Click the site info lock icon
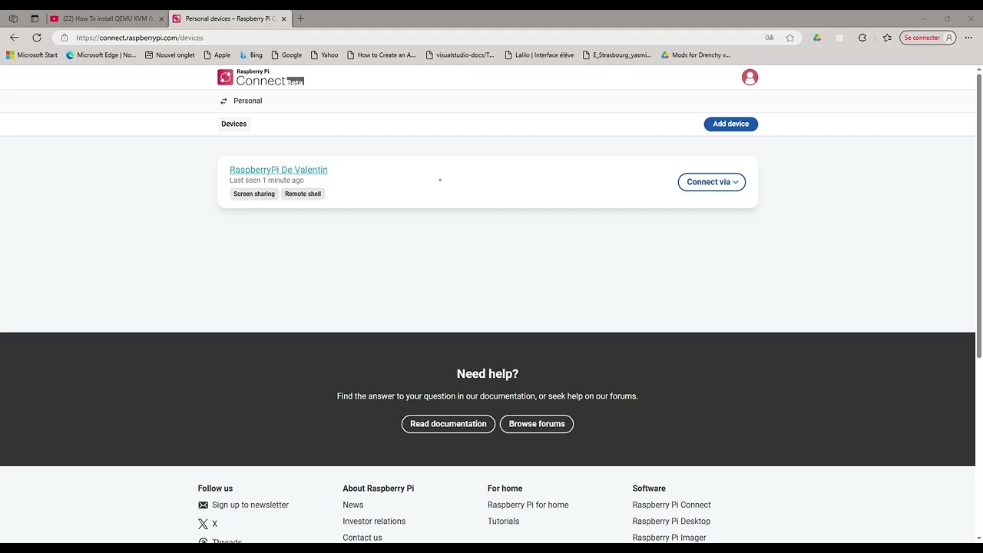 coord(65,38)
